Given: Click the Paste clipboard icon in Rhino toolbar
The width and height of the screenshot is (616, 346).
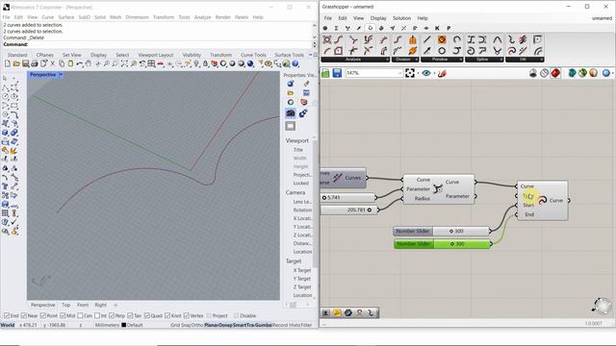Looking at the screenshot, I should coord(70,63).
